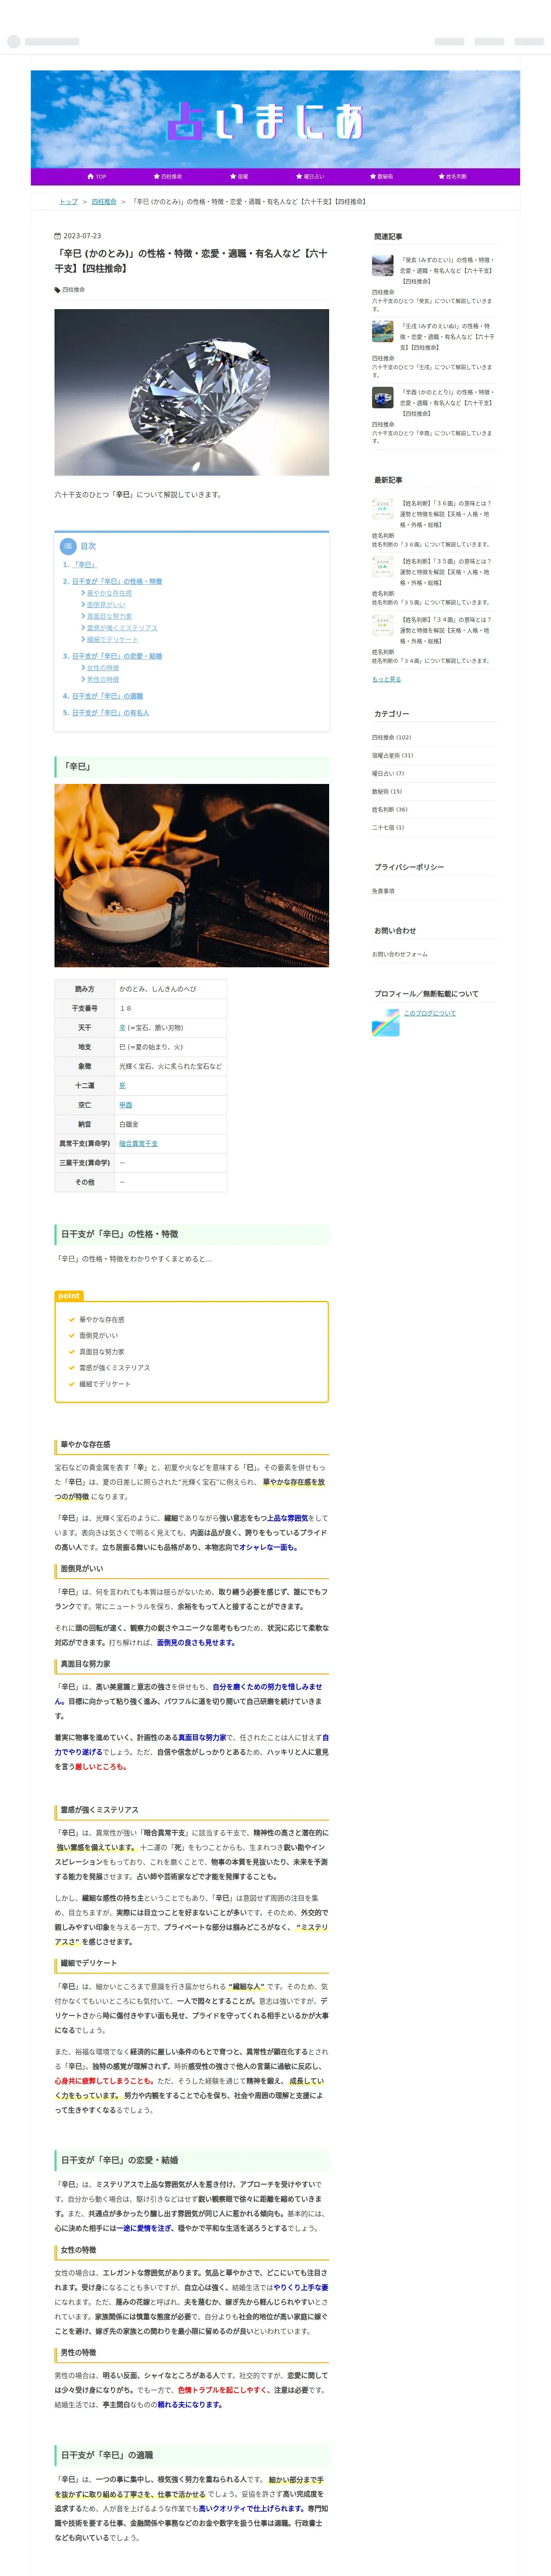Open related article 「癸亥 (みずのとい)」
Viewport: 551px width, 2576px height.
pos(447,270)
